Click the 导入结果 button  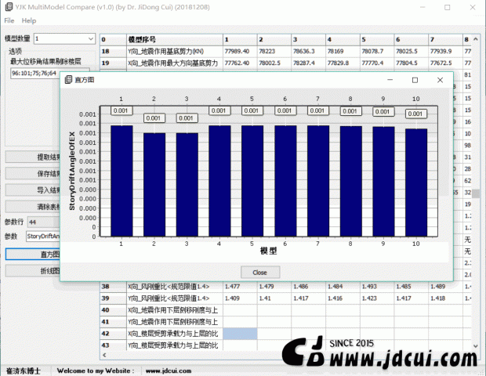pos(33,190)
